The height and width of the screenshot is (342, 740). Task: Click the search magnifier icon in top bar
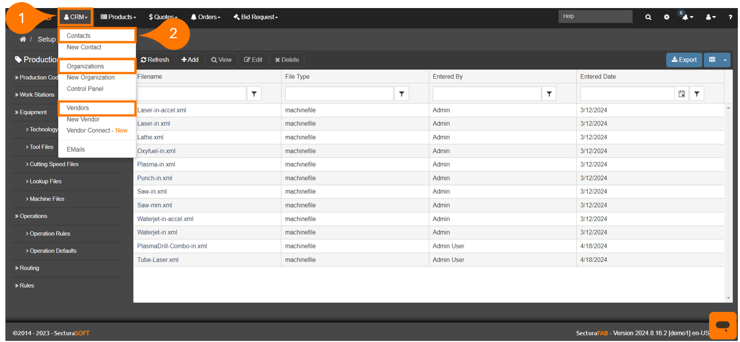(x=648, y=17)
